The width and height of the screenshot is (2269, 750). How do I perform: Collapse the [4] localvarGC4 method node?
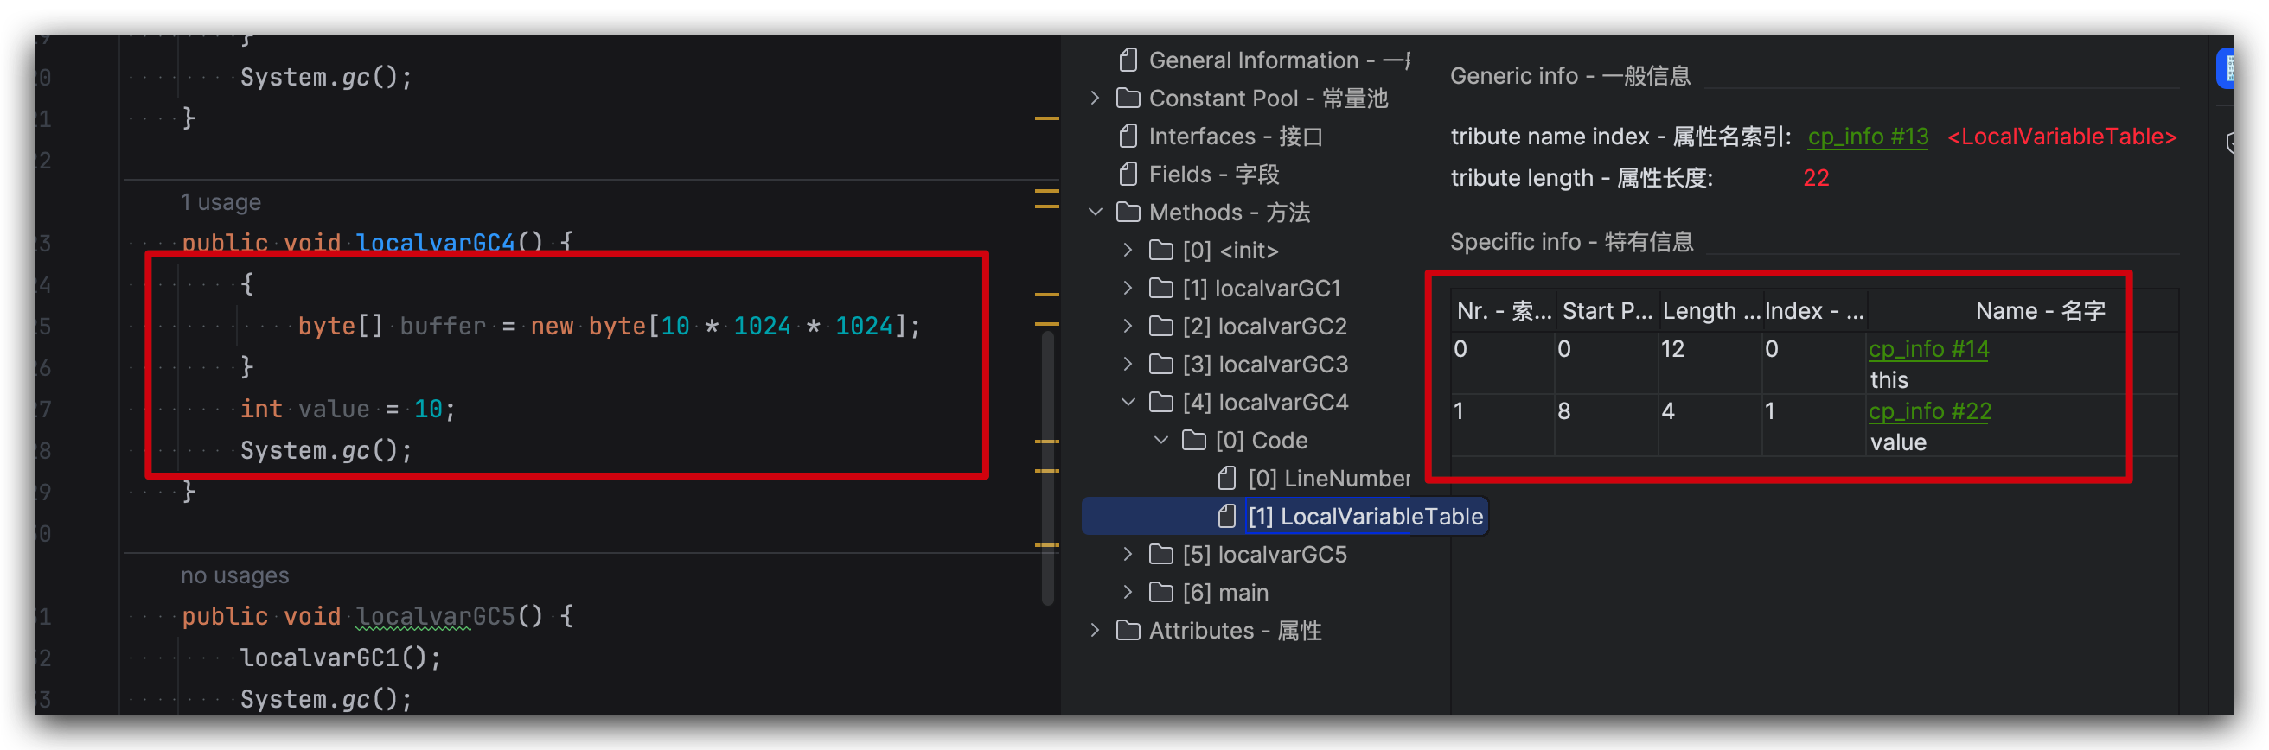[x=1128, y=403]
